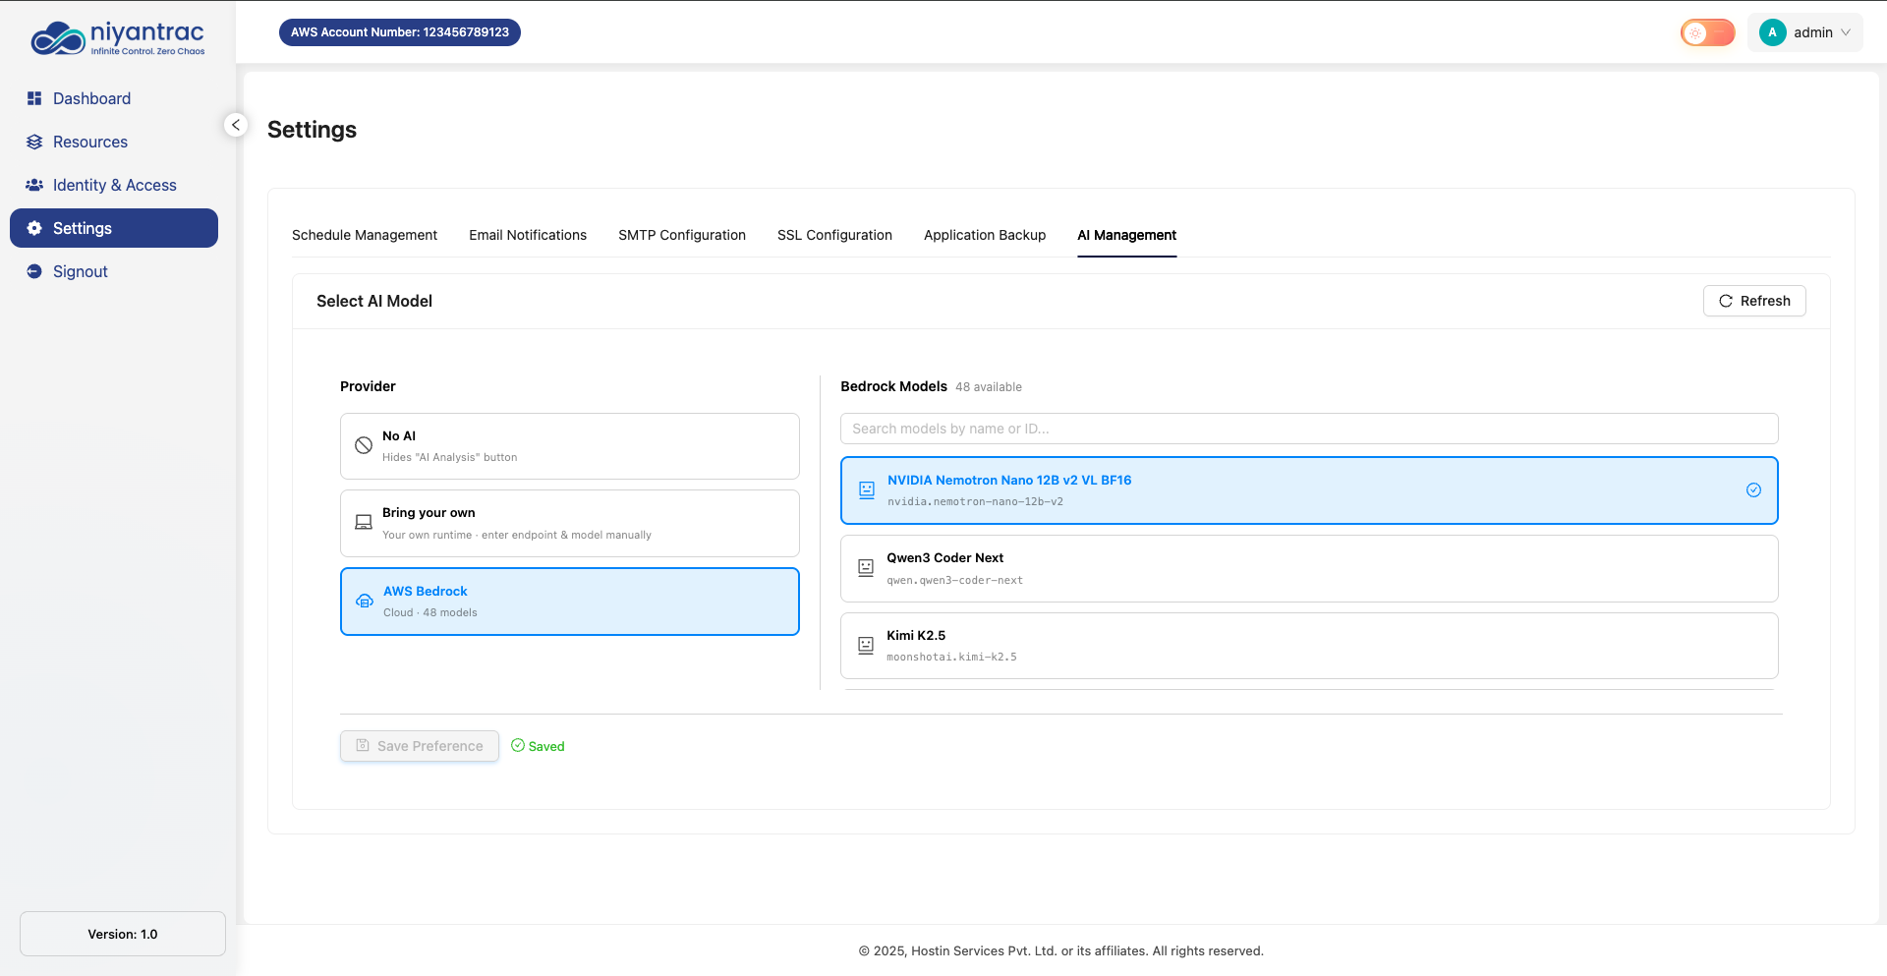
Task: Select the Bring your own provider
Action: (569, 523)
